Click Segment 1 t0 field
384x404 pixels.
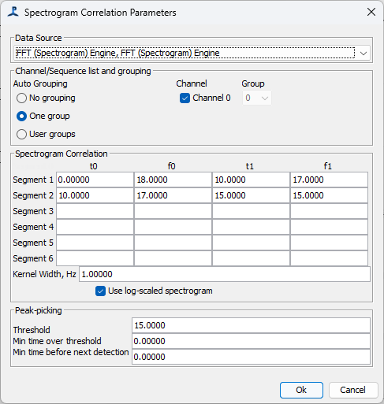95,180
